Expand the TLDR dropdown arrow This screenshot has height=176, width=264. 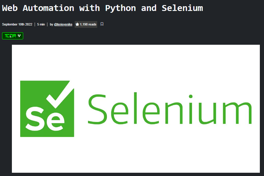(x=19, y=36)
